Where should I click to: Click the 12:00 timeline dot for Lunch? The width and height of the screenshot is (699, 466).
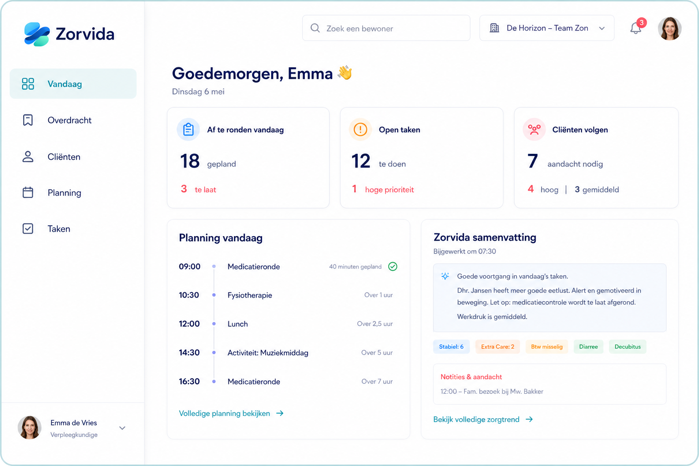coord(214,324)
